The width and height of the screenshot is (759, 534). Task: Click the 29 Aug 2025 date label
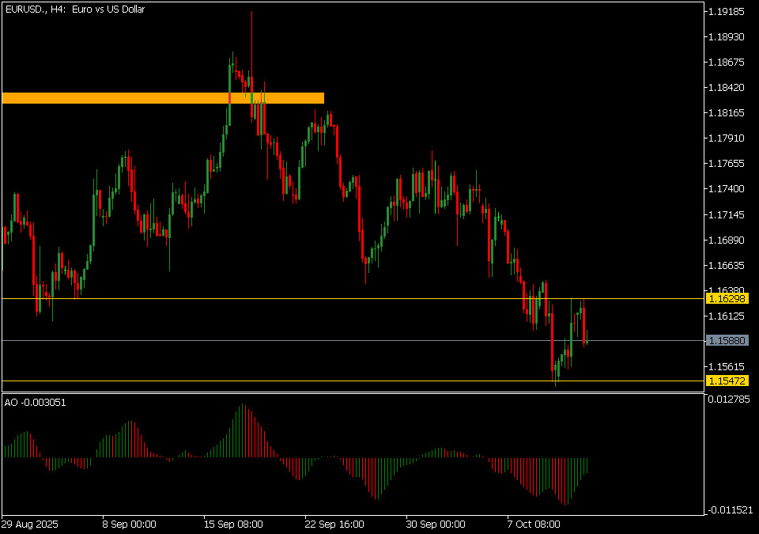(29, 524)
